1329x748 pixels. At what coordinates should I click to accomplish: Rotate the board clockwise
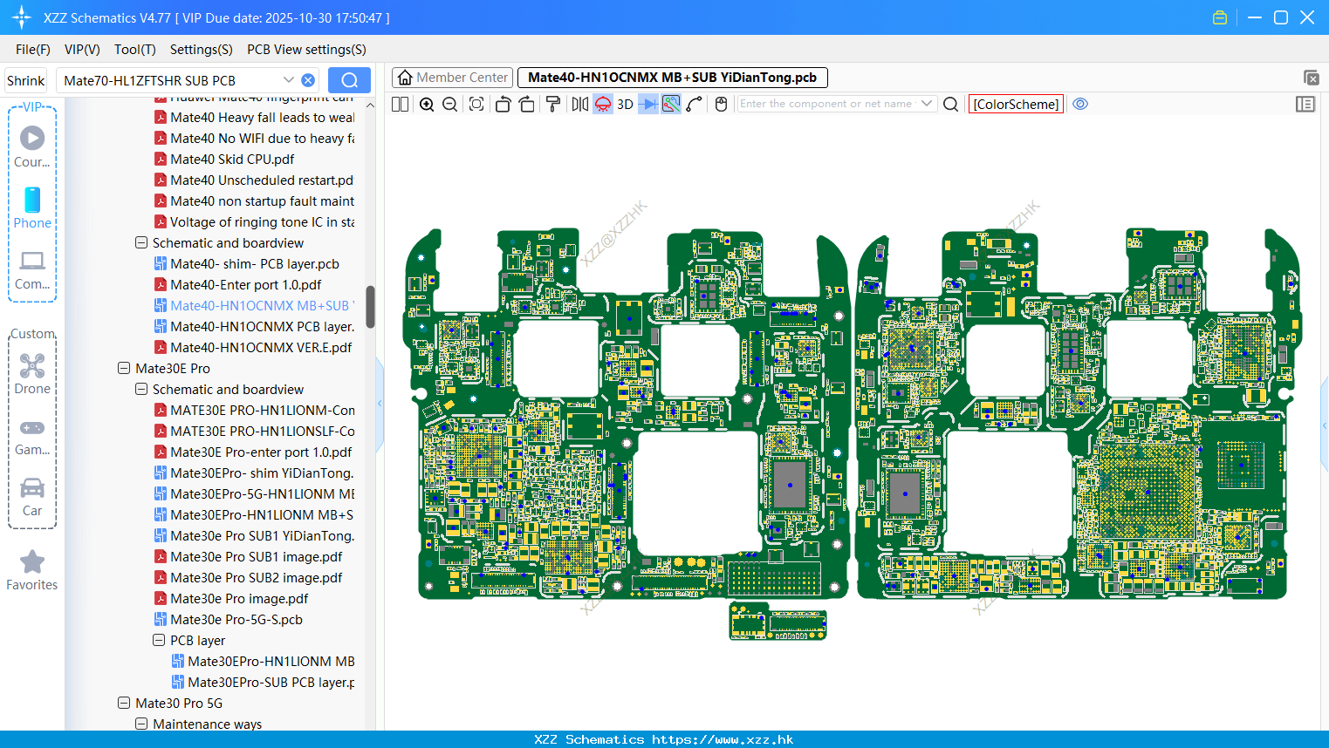(x=526, y=104)
